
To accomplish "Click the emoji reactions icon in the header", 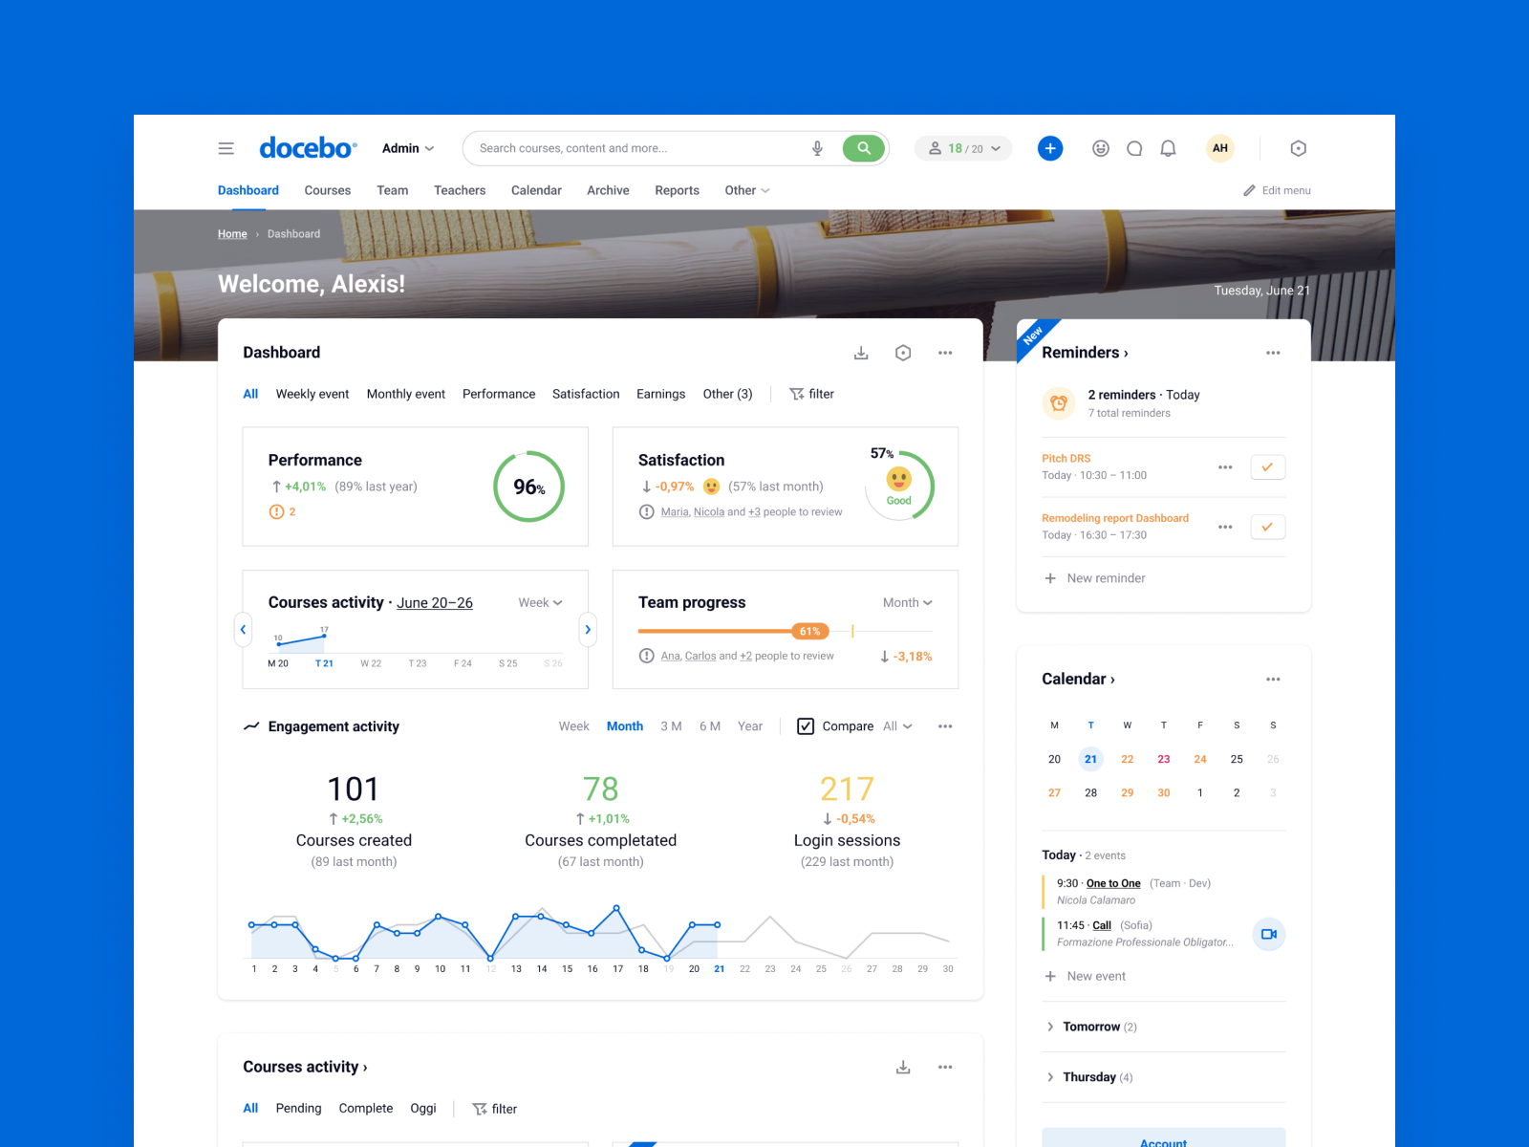I will [x=1100, y=148].
